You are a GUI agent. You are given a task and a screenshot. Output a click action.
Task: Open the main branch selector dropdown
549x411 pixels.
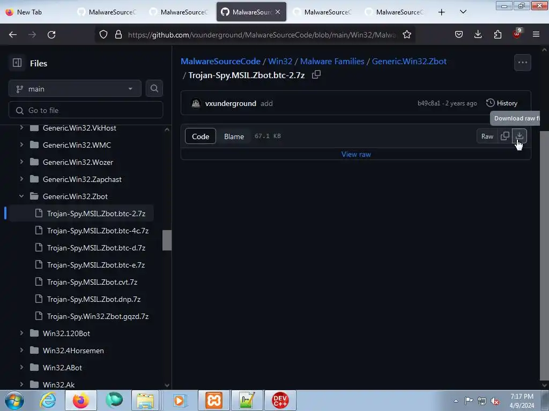75,89
